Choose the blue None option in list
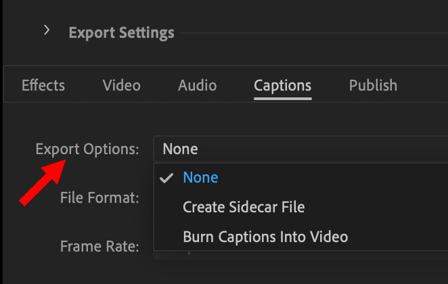Viewport: 448px width, 284px height. tap(200, 177)
